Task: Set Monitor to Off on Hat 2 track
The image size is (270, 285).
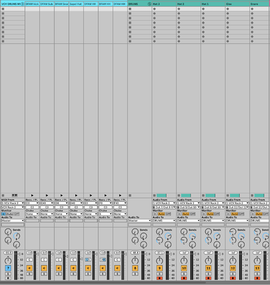Action: pyautogui.click(x=192, y=214)
